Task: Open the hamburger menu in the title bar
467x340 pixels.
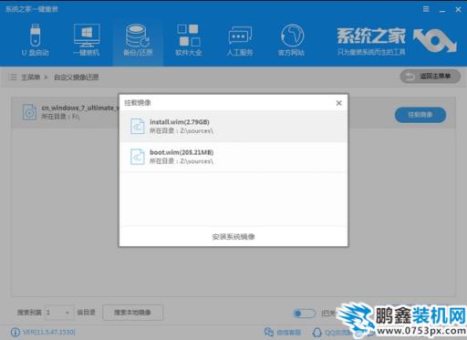Action: [426, 9]
